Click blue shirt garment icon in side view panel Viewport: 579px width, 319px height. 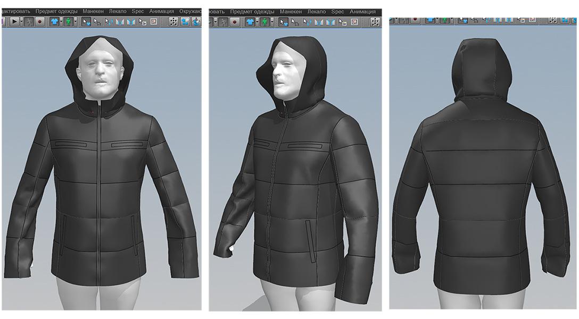[x=250, y=22]
